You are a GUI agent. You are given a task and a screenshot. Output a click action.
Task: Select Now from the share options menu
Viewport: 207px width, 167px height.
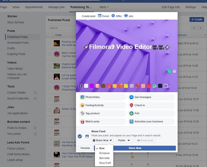[102, 148]
